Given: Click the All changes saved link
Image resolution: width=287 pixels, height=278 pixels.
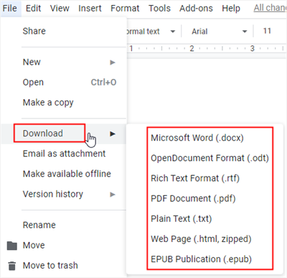Looking at the screenshot, I should (x=270, y=8).
